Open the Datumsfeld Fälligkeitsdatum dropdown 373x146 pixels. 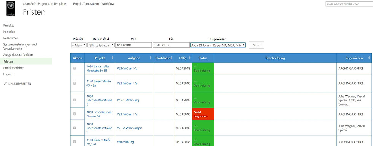[x=101, y=45]
